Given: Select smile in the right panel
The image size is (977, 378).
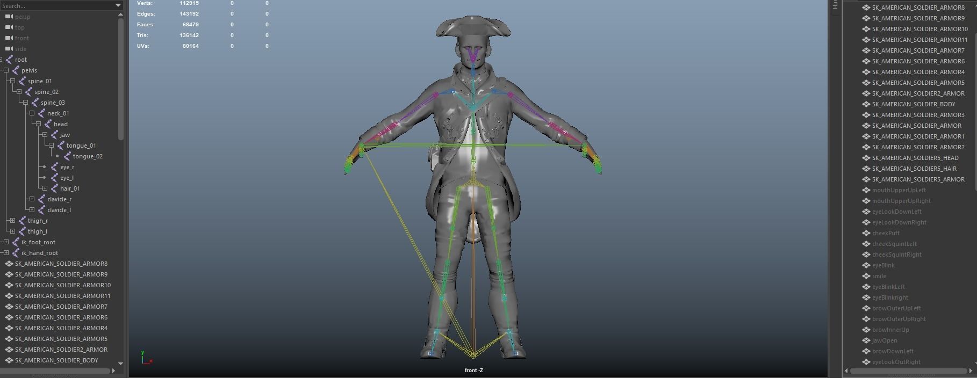Looking at the screenshot, I should pos(879,276).
